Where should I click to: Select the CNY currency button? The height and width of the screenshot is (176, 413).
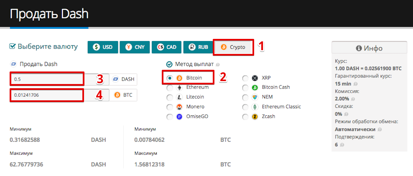coord(135,47)
